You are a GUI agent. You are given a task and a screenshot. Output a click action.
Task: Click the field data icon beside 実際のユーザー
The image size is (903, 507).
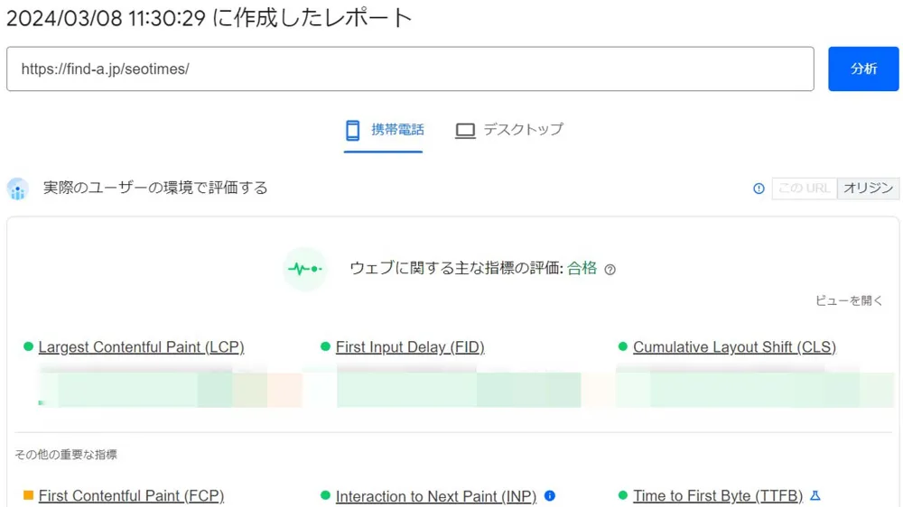18,189
